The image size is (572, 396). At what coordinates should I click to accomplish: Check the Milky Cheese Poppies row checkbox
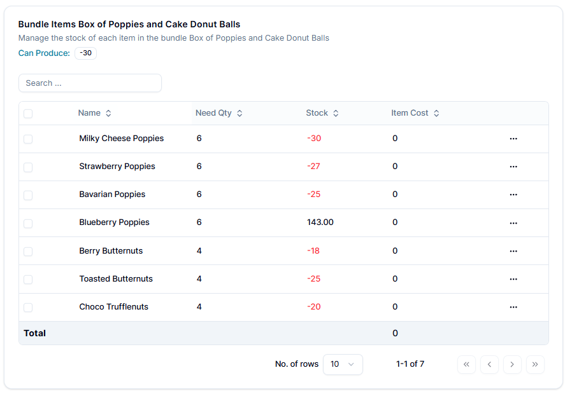28,139
